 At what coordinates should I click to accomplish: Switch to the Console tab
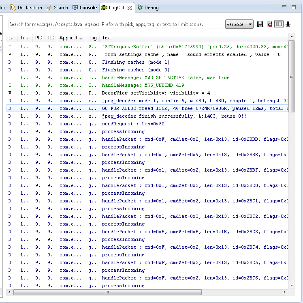[x=85, y=8]
